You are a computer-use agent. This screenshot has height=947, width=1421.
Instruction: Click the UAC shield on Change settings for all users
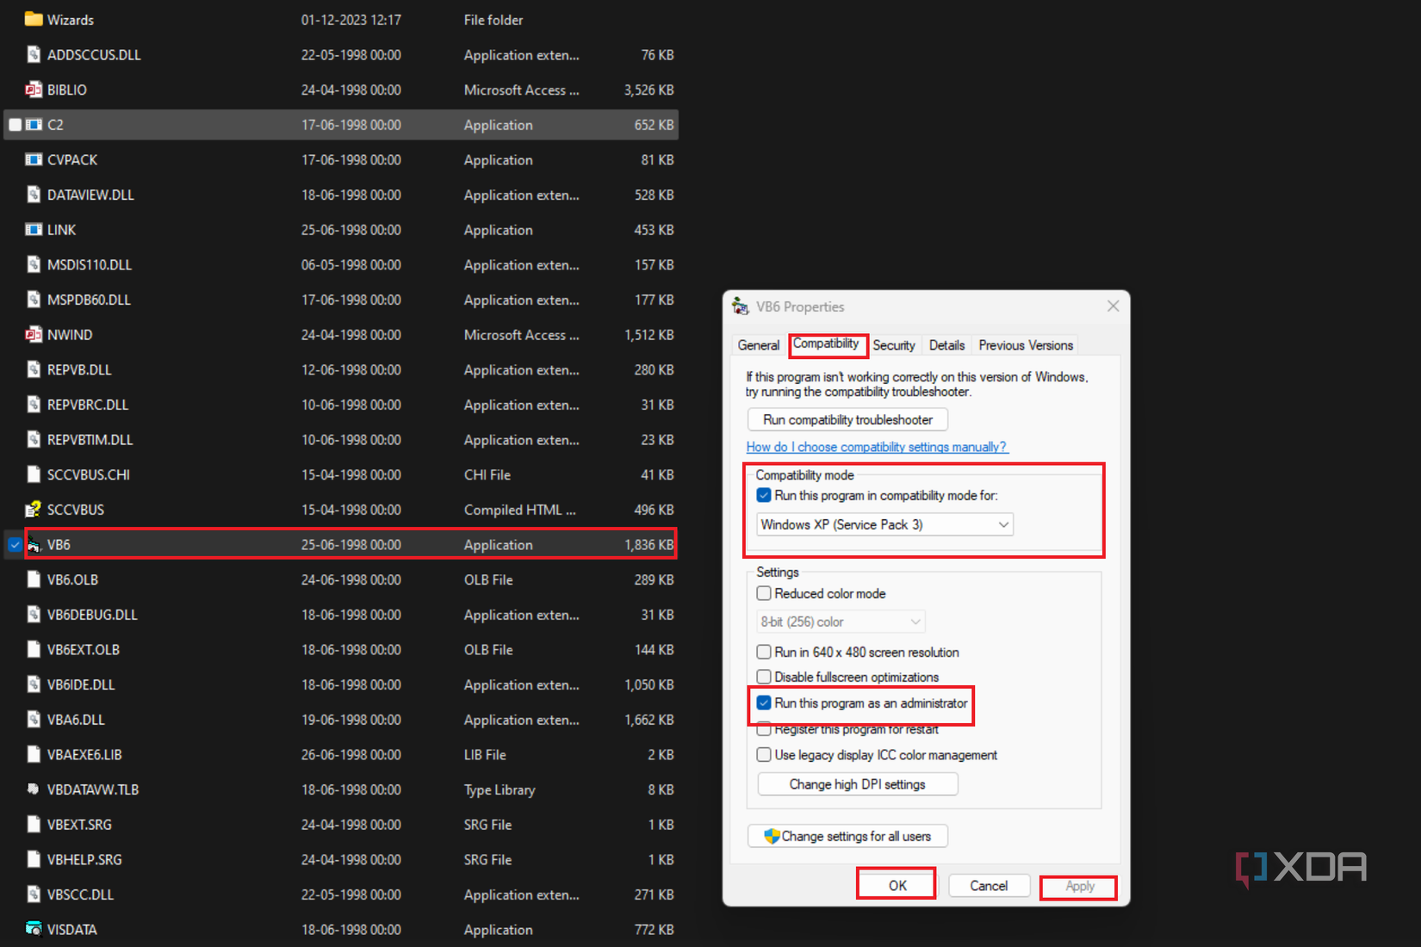click(x=771, y=836)
